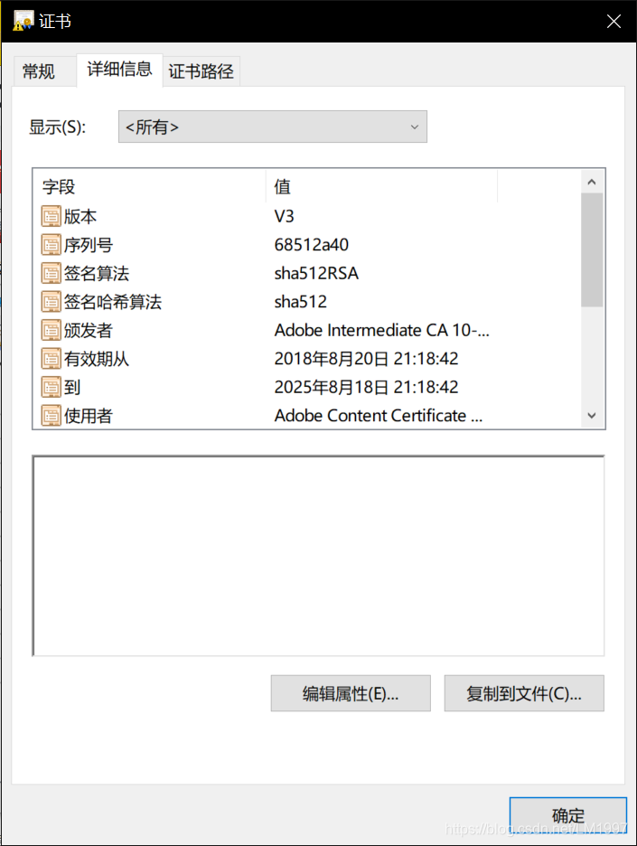Click the field icon beside 到

click(x=52, y=388)
